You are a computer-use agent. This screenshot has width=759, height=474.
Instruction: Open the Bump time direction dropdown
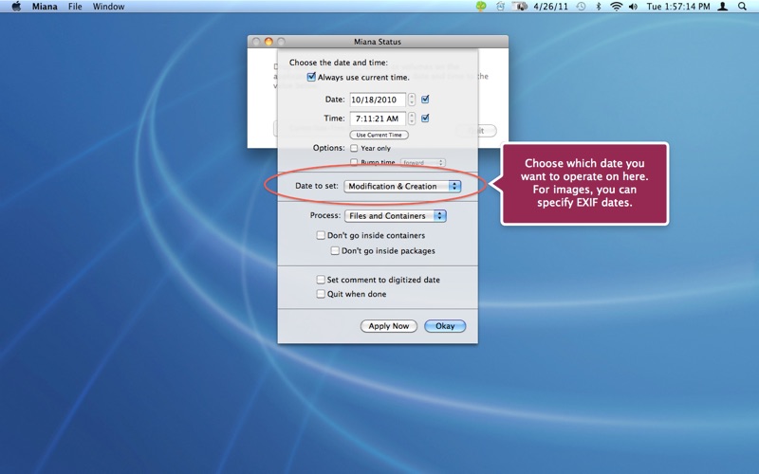423,162
